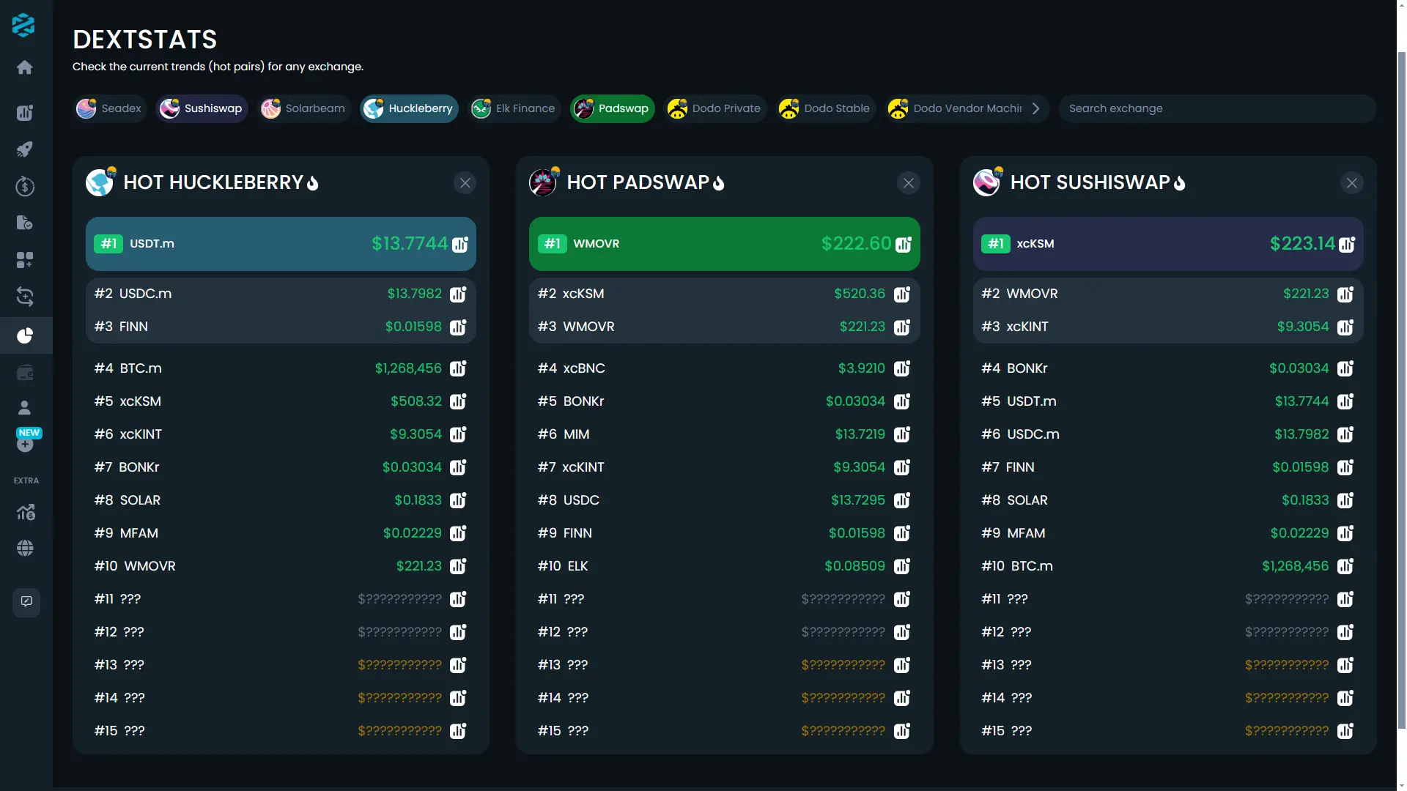Open Padswap #2 xcKSM pair
1407x791 pixels.
coord(724,294)
